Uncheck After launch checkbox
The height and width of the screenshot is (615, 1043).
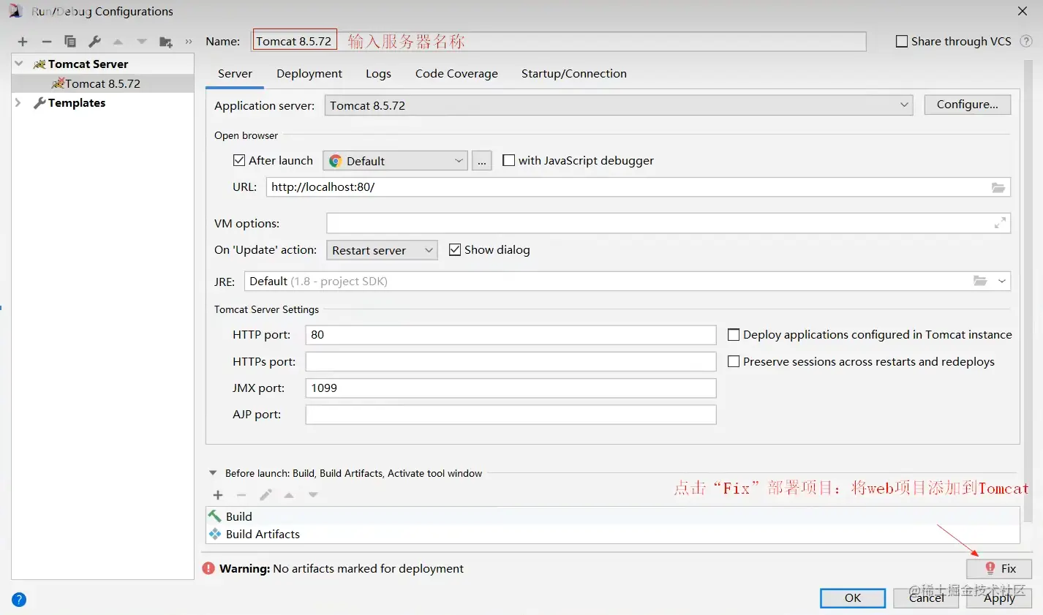(238, 160)
